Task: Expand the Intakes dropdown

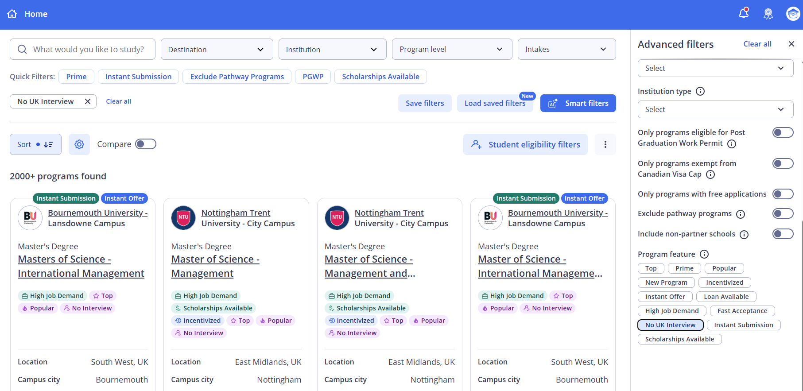Action: 566,49
